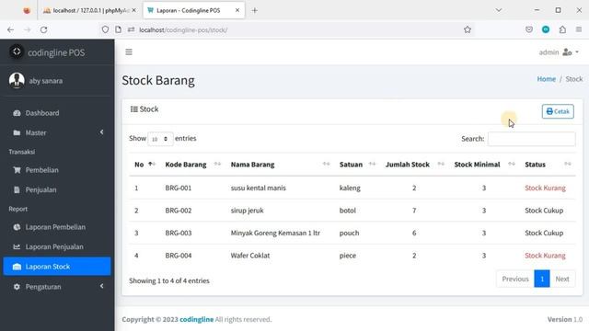Click the Laporan Penjualan line chart icon
The image size is (589, 331).
[x=17, y=247]
